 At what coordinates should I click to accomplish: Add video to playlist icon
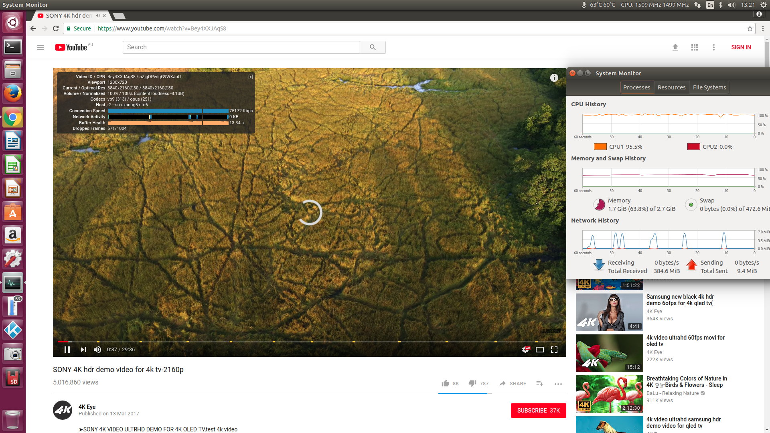pyautogui.click(x=540, y=383)
